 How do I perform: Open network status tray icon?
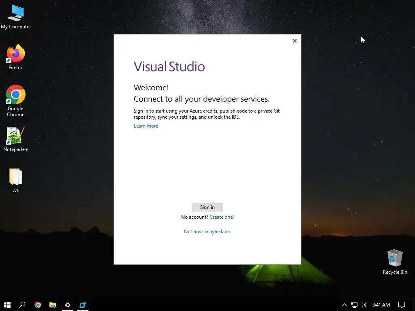[354, 305]
